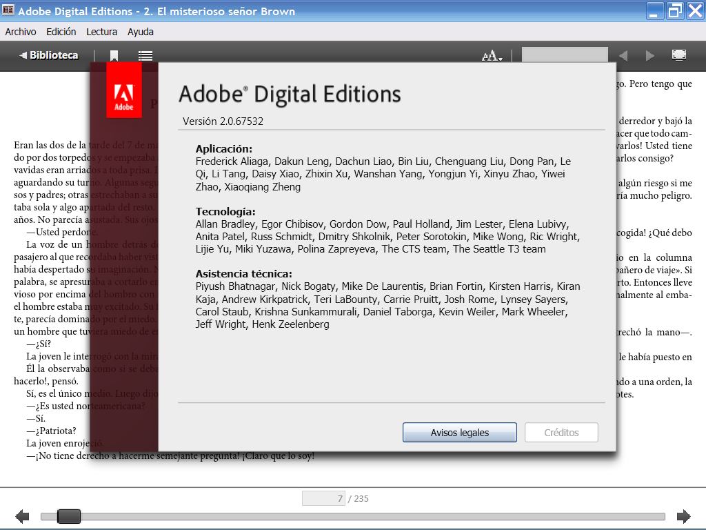706x530 pixels.
Task: Open the text size AA dropdown
Action: coord(492,56)
